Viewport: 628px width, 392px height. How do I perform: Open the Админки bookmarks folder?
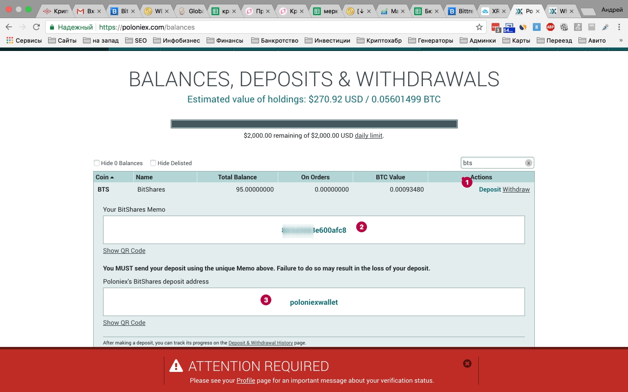pos(477,41)
